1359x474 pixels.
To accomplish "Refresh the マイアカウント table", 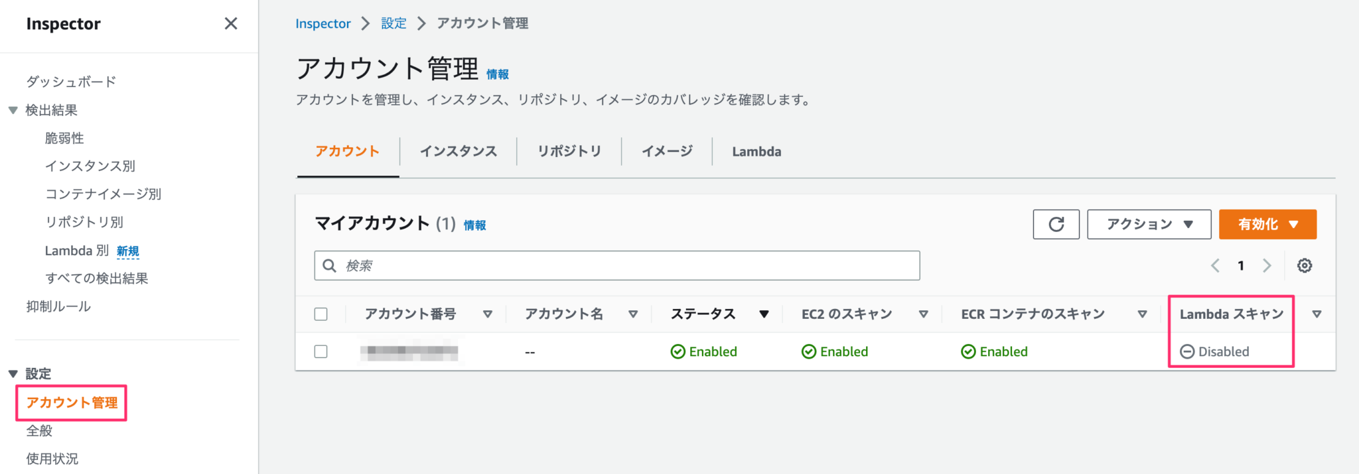I will tap(1056, 225).
